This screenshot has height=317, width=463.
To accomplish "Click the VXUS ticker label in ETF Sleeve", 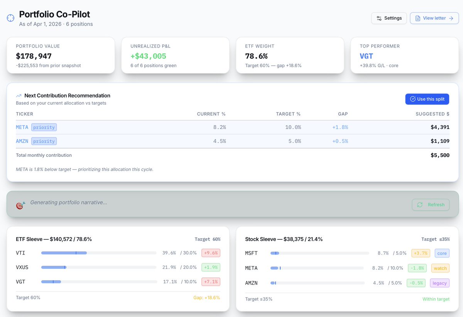I will (x=22, y=267).
